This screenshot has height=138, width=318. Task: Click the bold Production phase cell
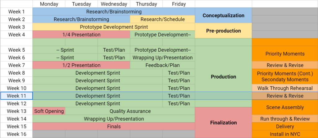pos(224,77)
